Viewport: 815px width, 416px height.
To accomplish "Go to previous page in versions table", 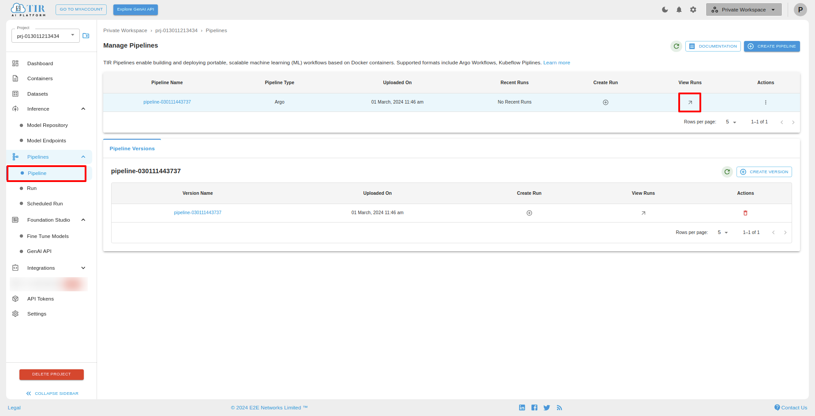I will click(774, 233).
